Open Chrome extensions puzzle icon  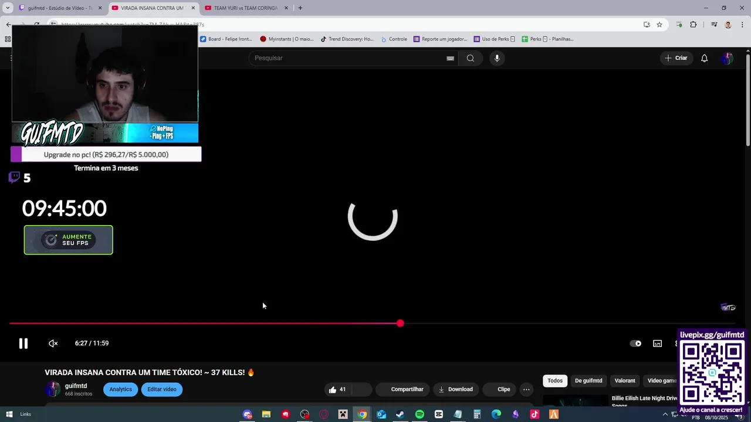(694, 25)
